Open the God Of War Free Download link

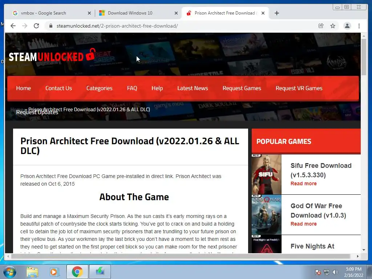[318, 210]
